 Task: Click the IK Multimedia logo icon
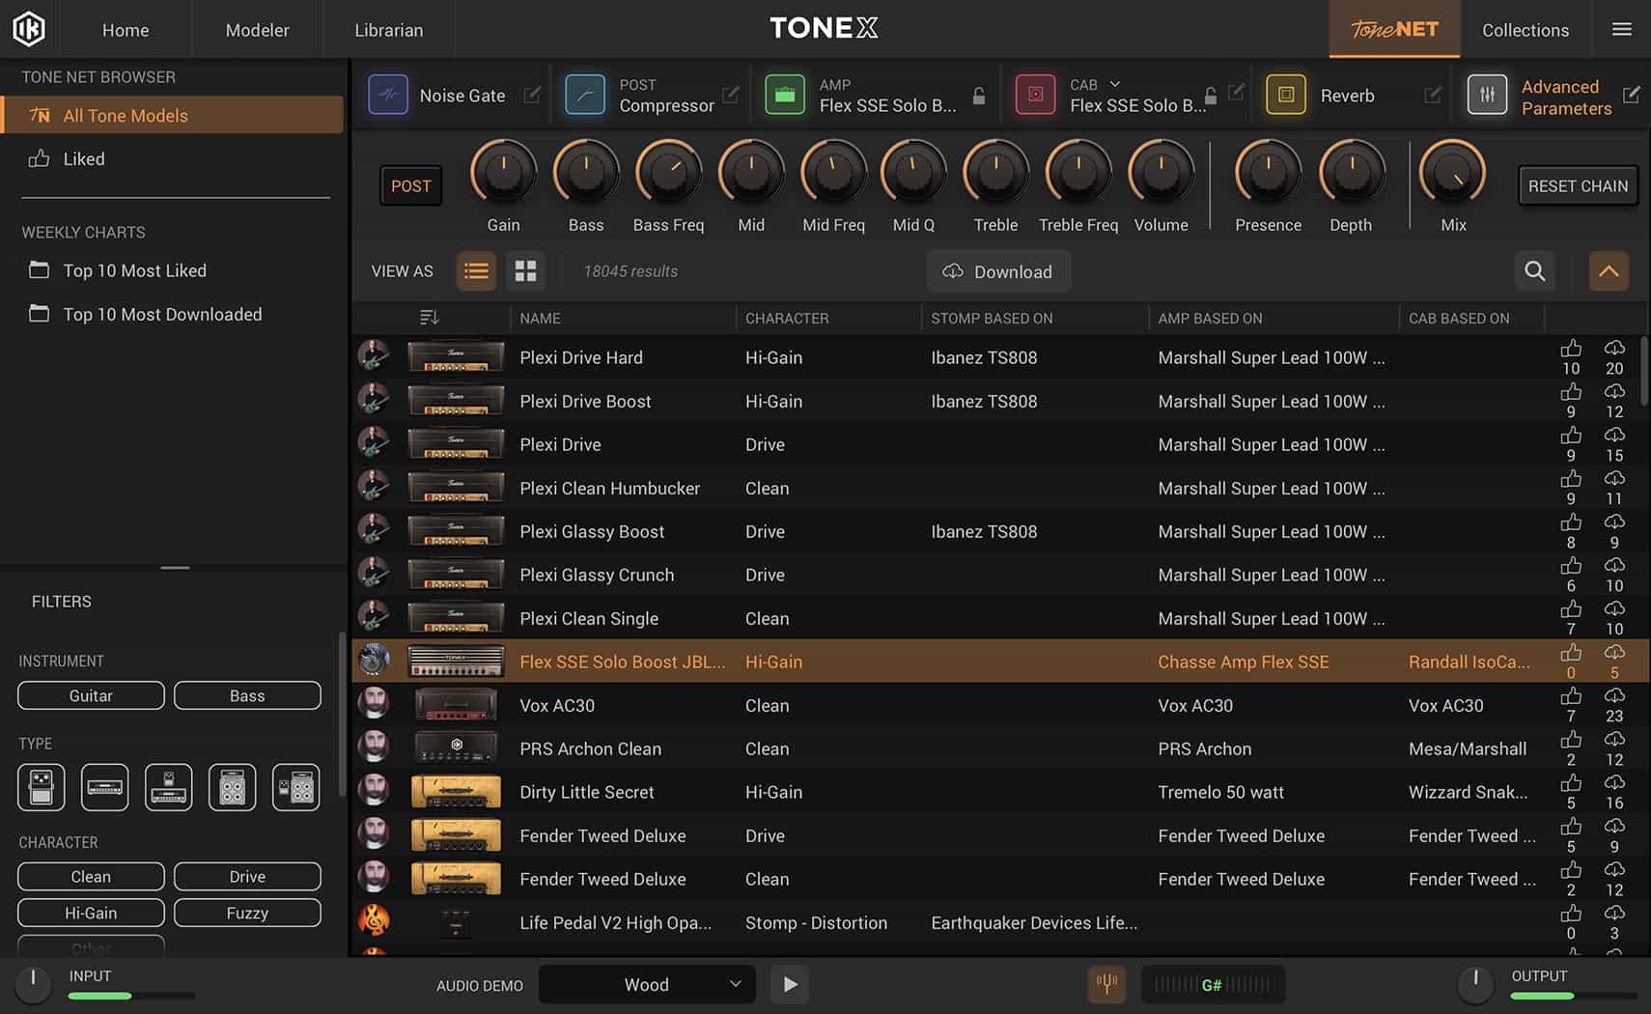[x=29, y=29]
